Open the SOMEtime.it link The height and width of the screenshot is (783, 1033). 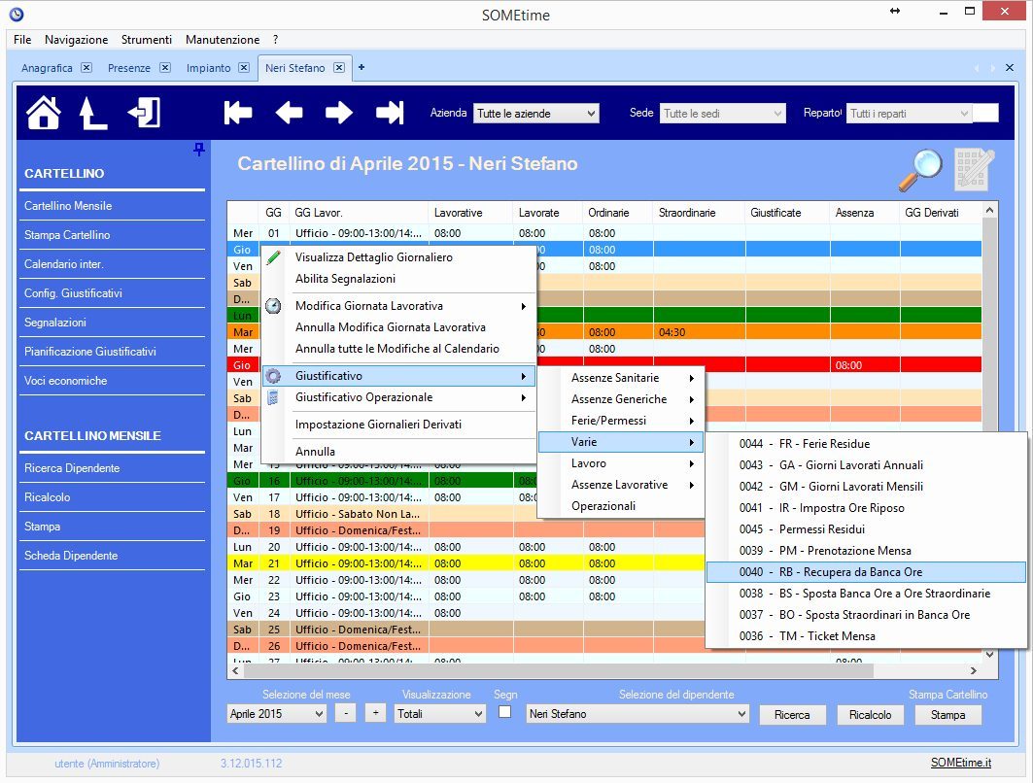point(960,763)
